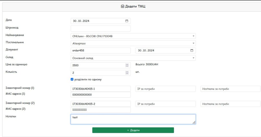Click first IP за потреби field
Viewport: 261px width, 137px height.
[x=165, y=89]
